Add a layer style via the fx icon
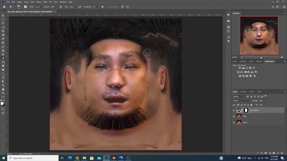 (262, 153)
